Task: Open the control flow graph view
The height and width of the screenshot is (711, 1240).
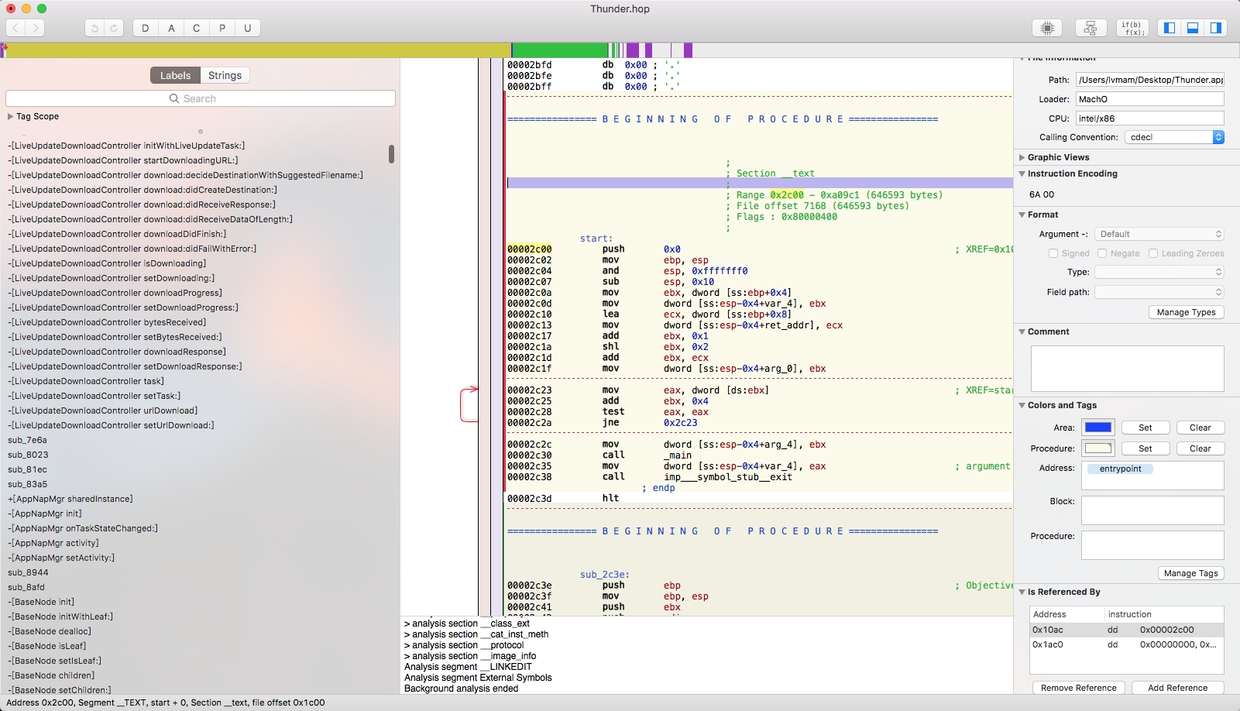Action: (1091, 28)
